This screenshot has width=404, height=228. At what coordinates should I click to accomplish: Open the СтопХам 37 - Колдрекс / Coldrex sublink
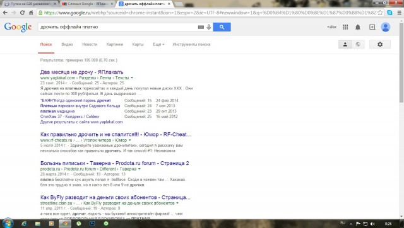click(x=69, y=117)
